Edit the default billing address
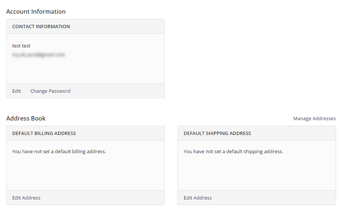Screen dimensions: 342x214 26,198
